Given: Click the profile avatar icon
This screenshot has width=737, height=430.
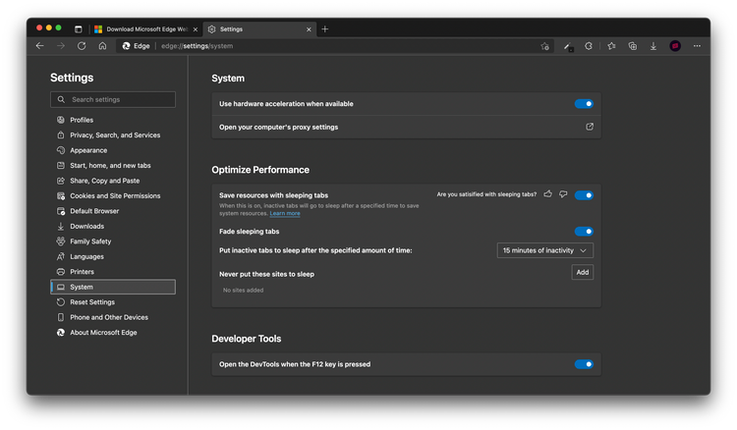Looking at the screenshot, I should 675,46.
